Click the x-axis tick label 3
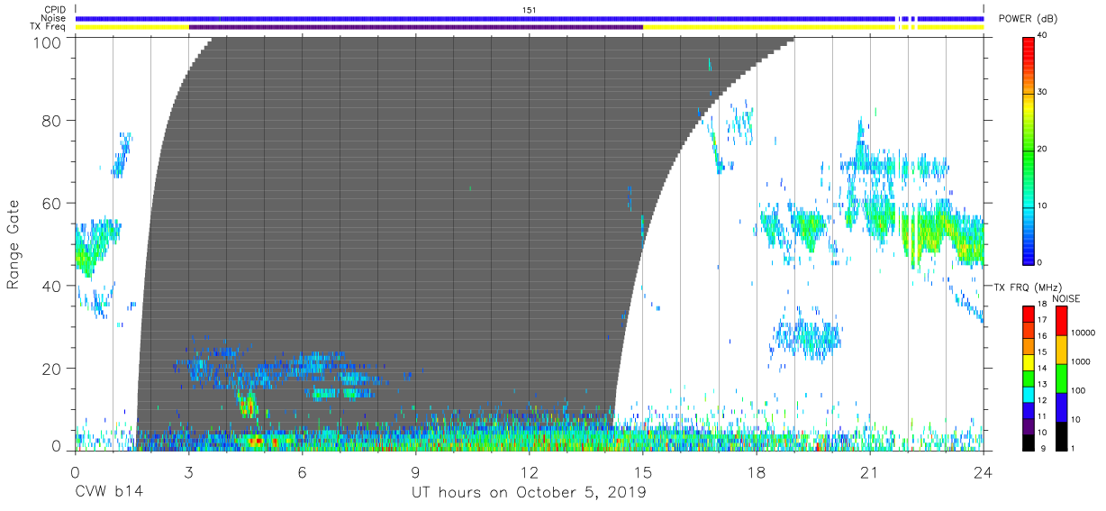The image size is (1106, 511). pos(188,471)
